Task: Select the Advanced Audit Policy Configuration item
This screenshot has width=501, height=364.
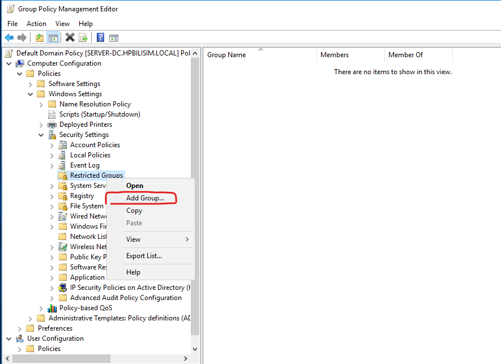Action: click(x=126, y=298)
